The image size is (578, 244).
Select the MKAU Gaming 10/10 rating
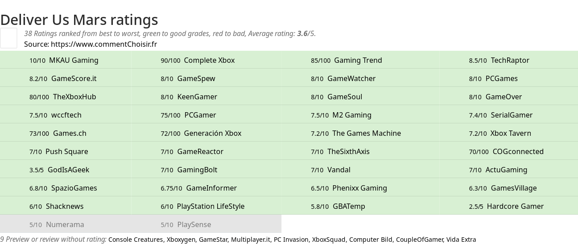pos(64,60)
